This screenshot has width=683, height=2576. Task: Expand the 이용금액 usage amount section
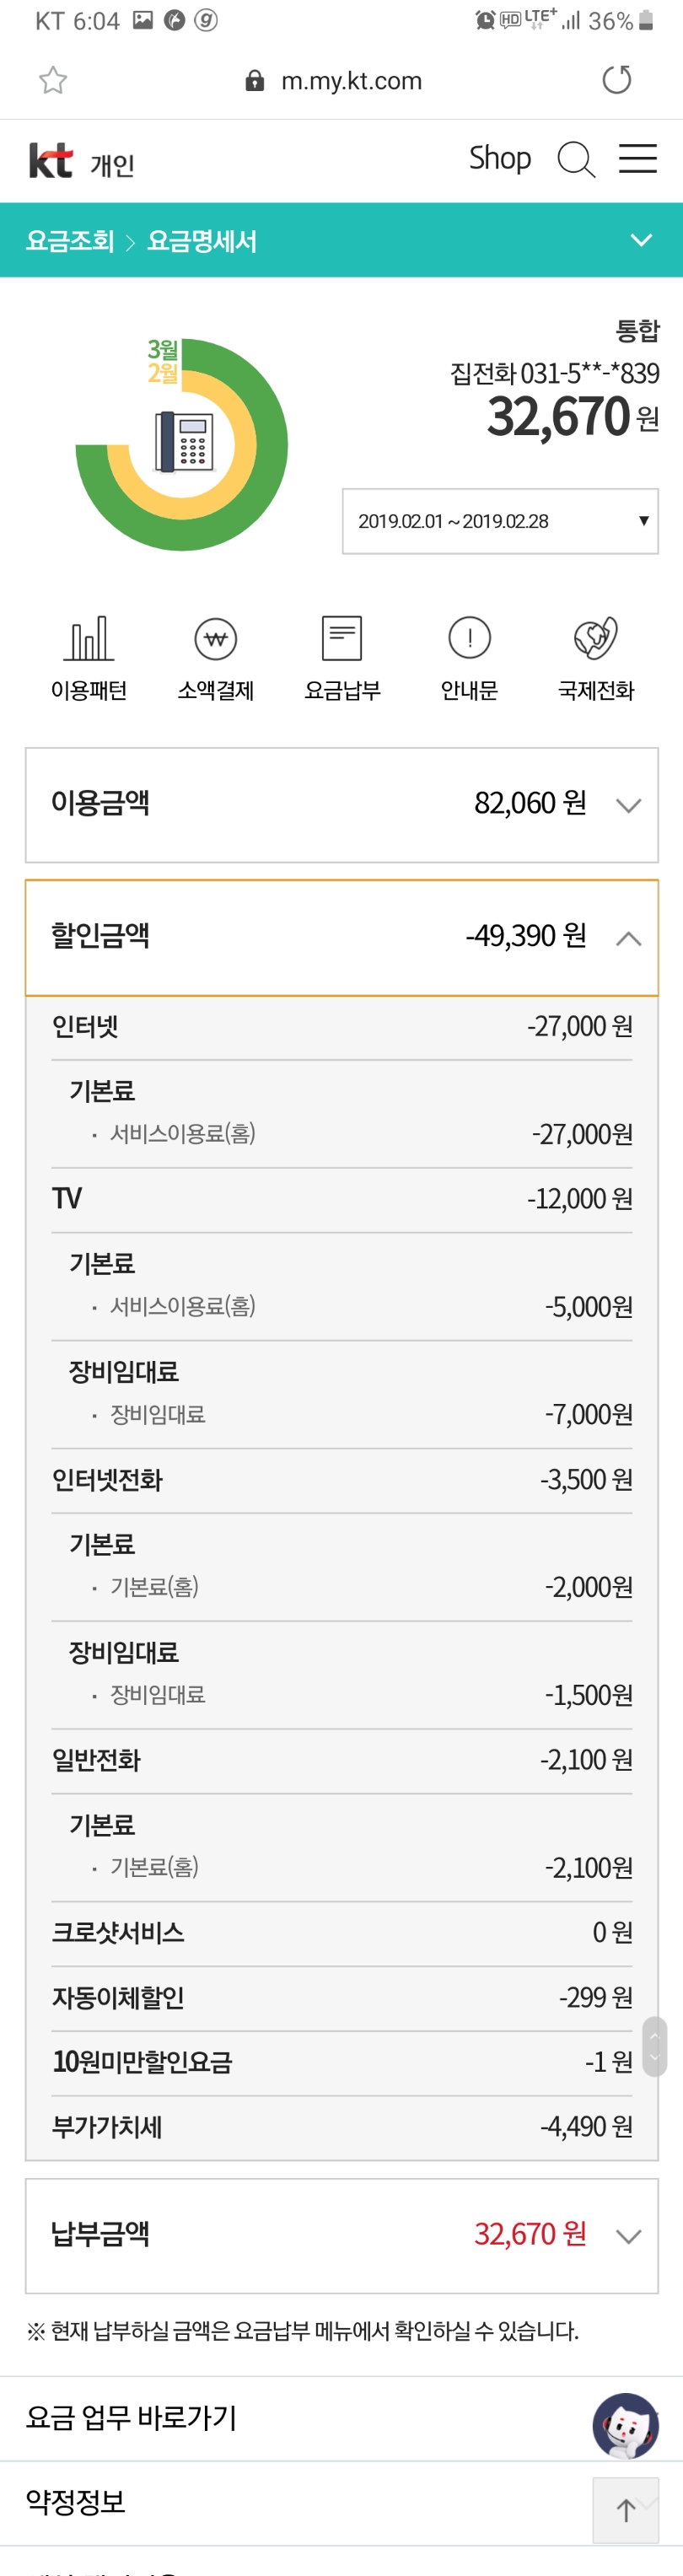628,805
